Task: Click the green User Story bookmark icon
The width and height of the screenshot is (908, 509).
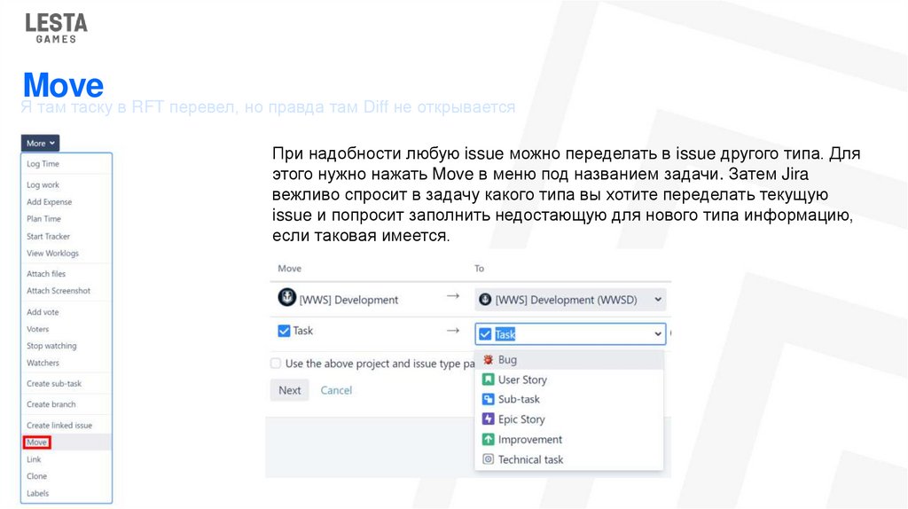Action: click(x=489, y=380)
